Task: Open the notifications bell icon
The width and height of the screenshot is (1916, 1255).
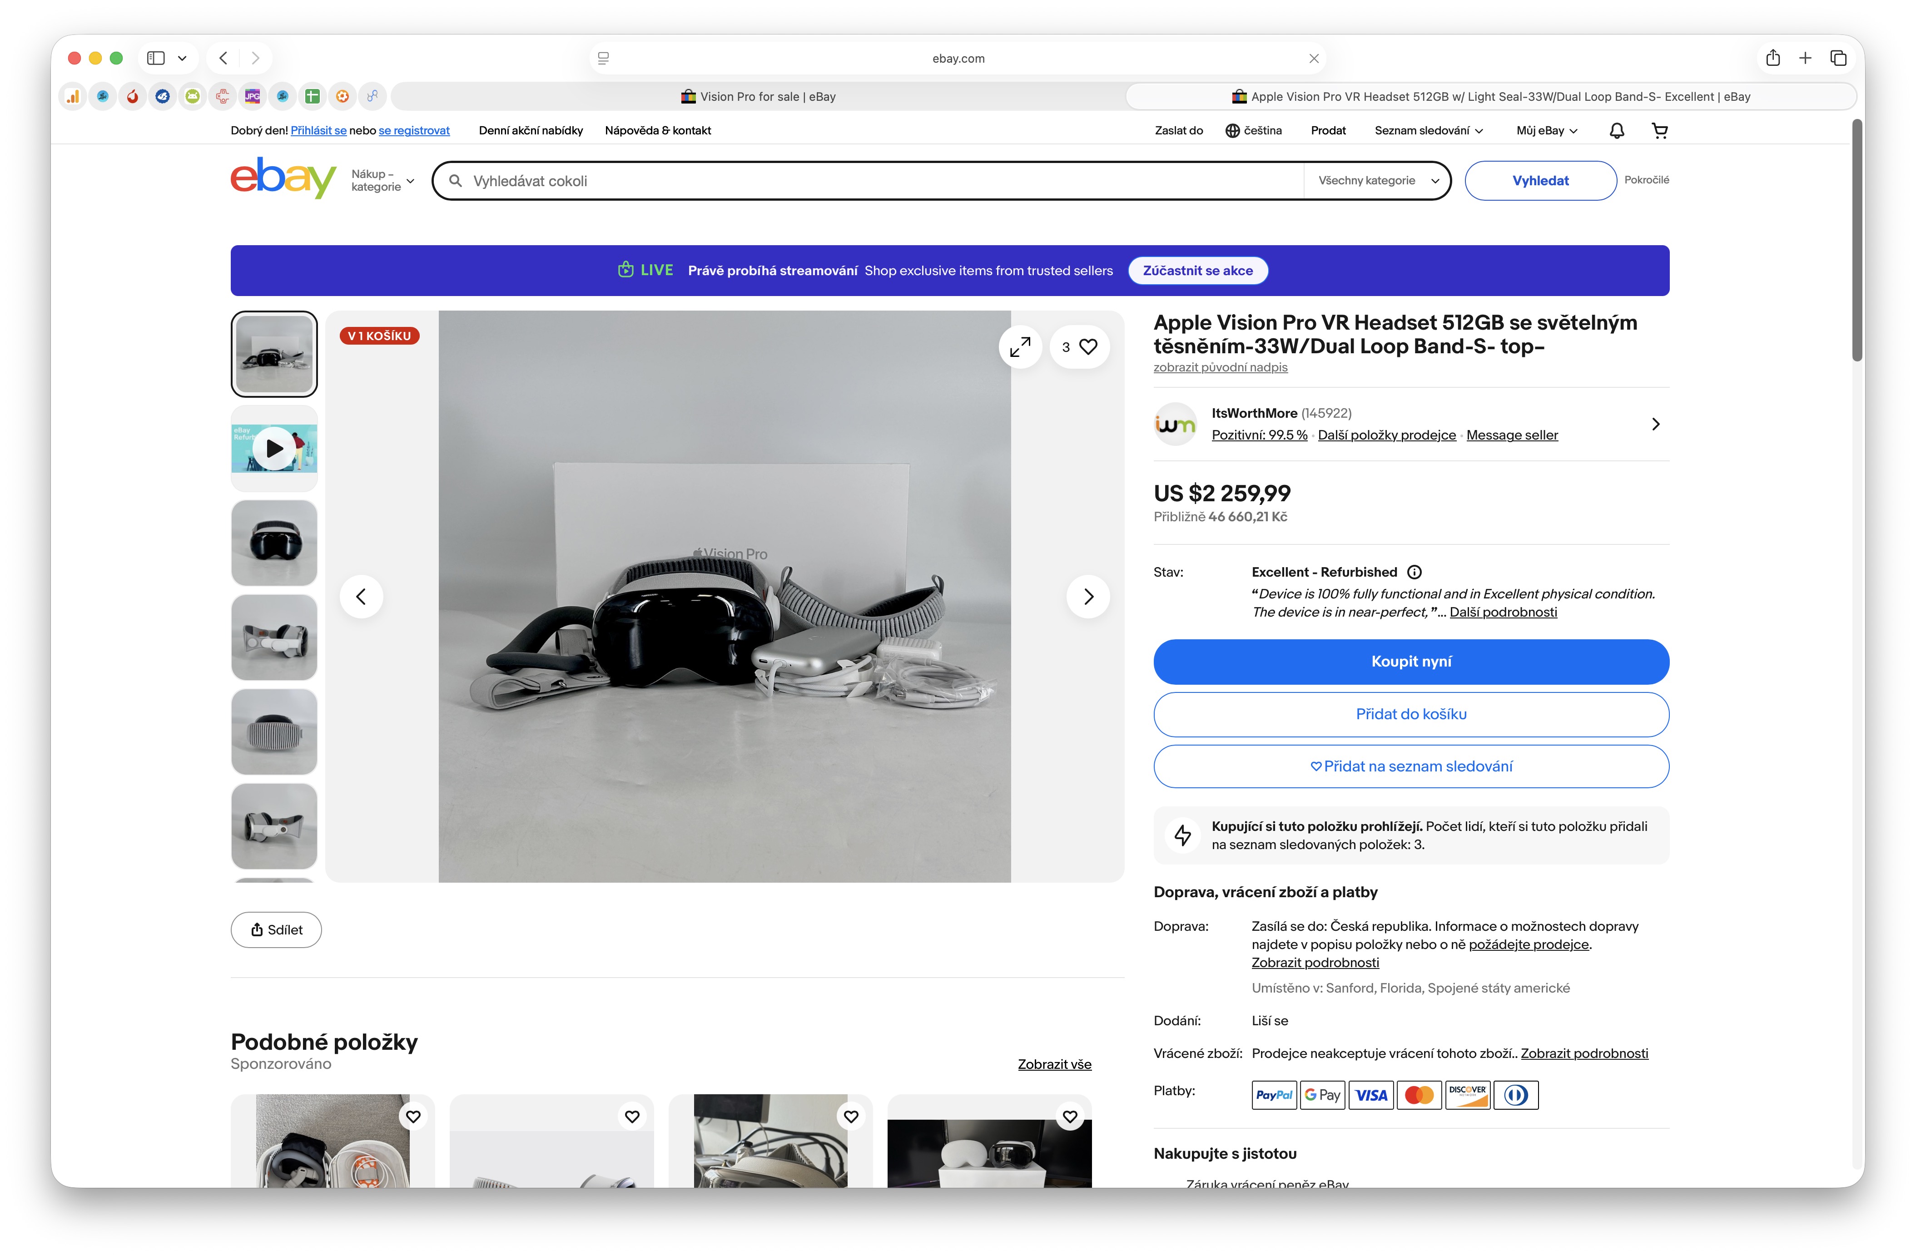Action: [x=1617, y=130]
